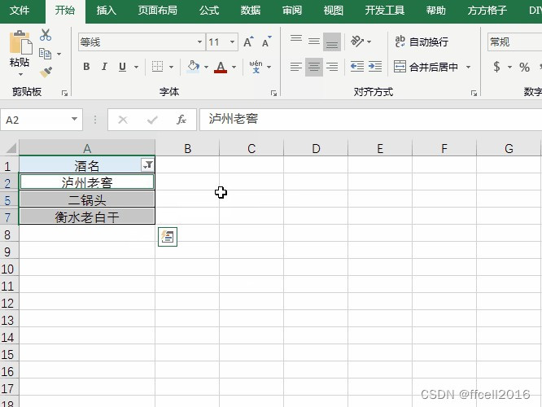Viewport: 542px width, 407px height.
Task: Switch to the 审阅 tab
Action: coord(291,11)
